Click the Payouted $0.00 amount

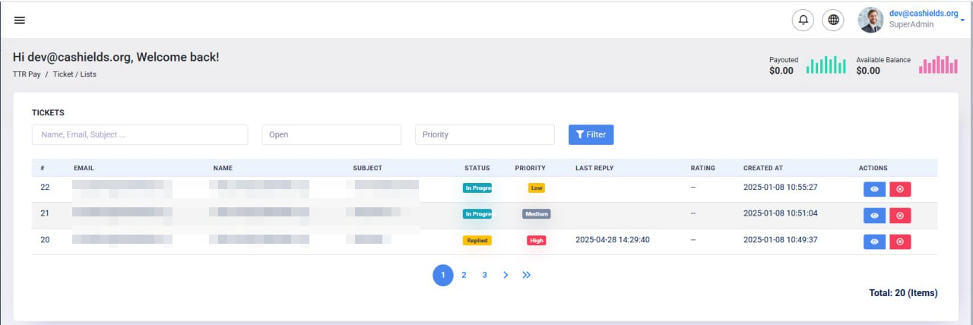pyautogui.click(x=781, y=71)
